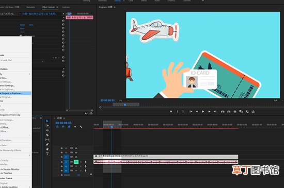Go to In point in Program monitor
284x188 pixels.
[x=191, y=112]
